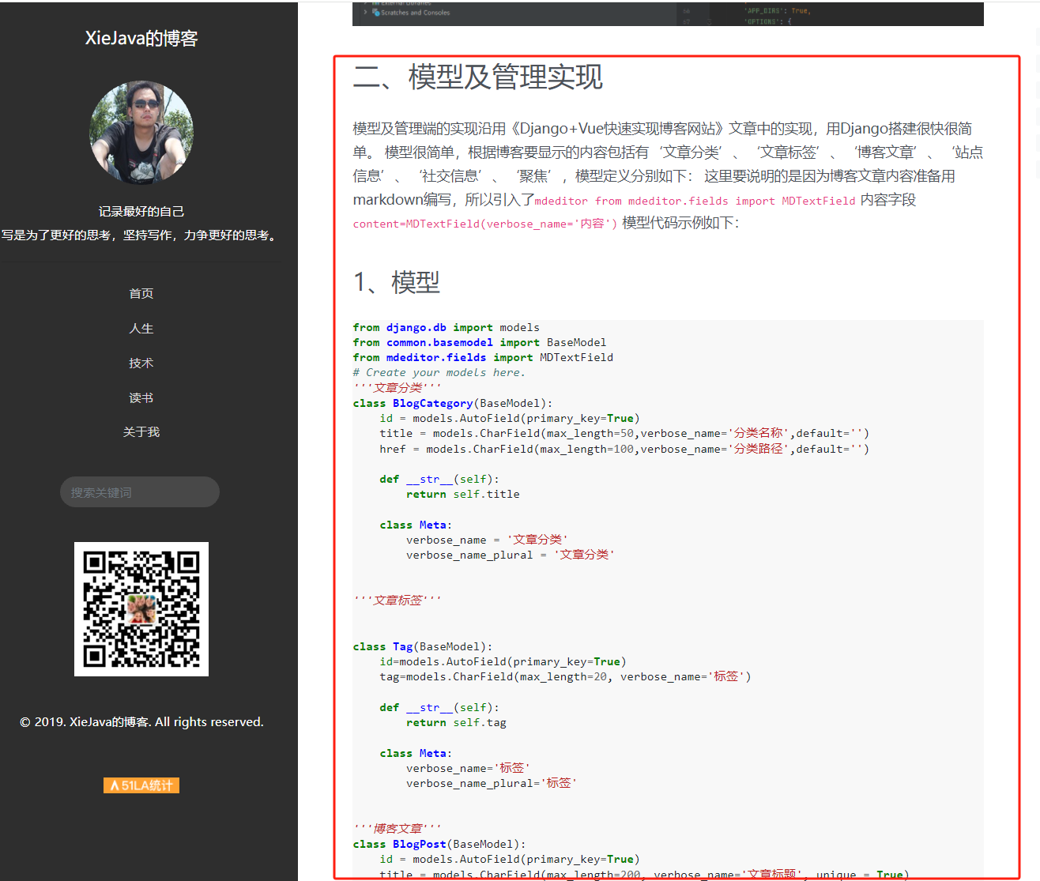Screen dimensions: 1040x881
Task: Click the tagline 记录最好的自己
Action: [x=141, y=212]
